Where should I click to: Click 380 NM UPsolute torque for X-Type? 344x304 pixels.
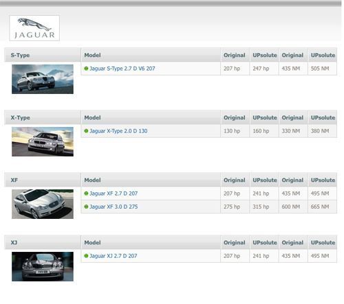[320, 131]
